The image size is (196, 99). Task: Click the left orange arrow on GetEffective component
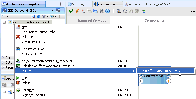pos(141,81)
